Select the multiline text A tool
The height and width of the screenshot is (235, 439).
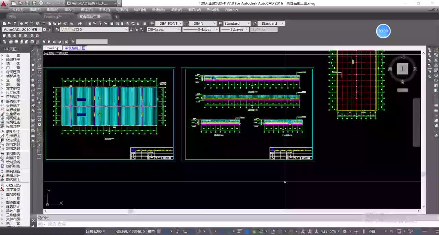[x=33, y=140]
